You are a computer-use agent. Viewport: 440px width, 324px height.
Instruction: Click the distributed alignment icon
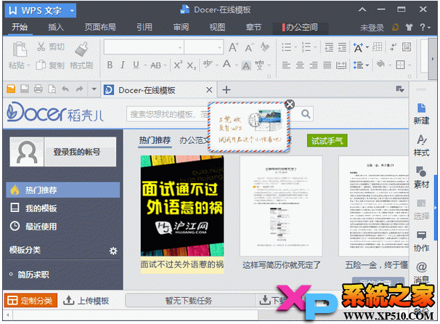pos(341,65)
